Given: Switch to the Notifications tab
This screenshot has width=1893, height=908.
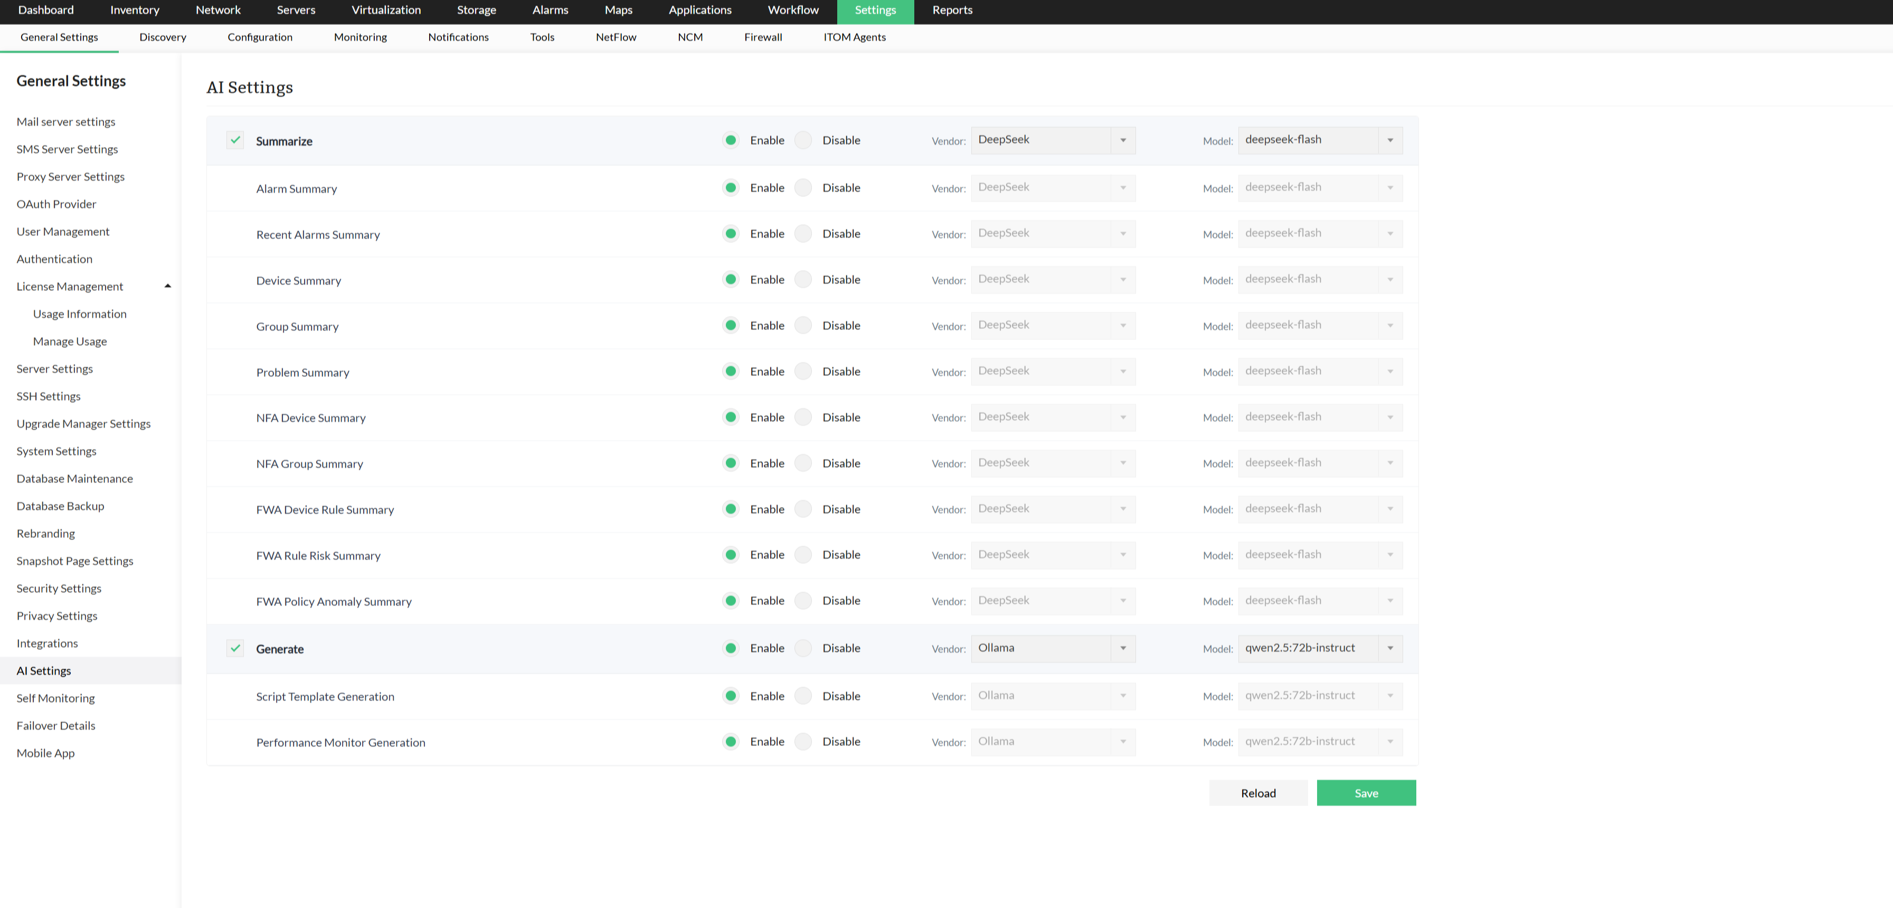Looking at the screenshot, I should pos(458,37).
